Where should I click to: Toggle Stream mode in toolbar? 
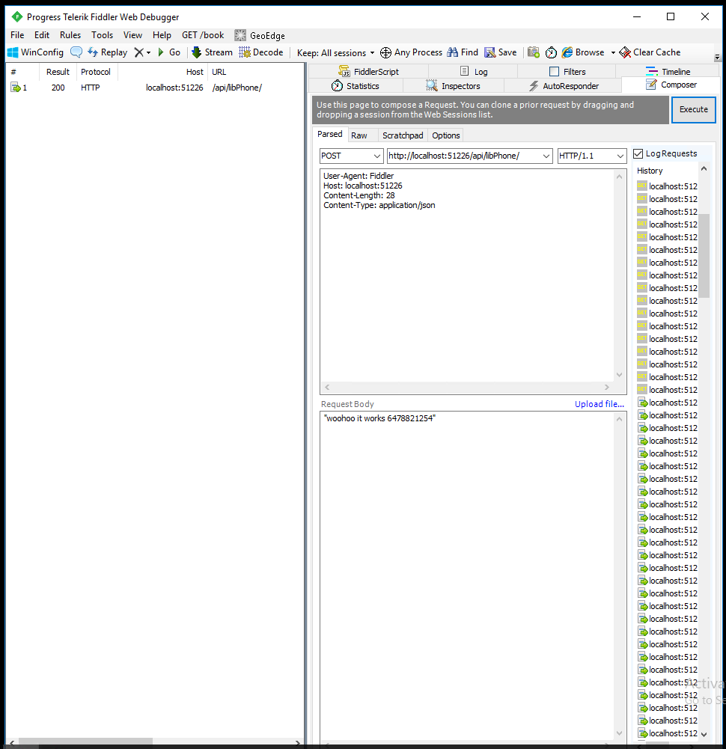(x=212, y=52)
